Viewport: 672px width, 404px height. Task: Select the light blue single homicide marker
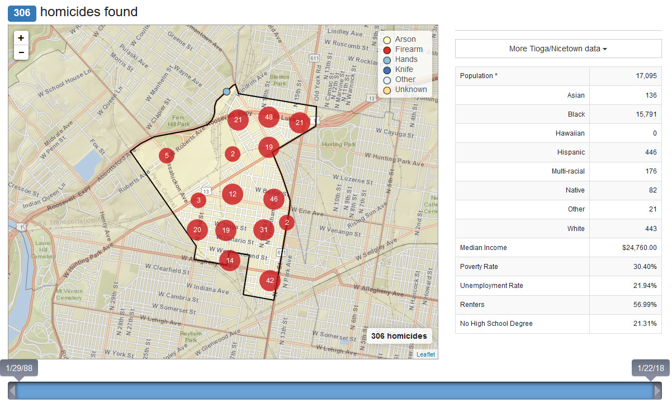point(226,92)
